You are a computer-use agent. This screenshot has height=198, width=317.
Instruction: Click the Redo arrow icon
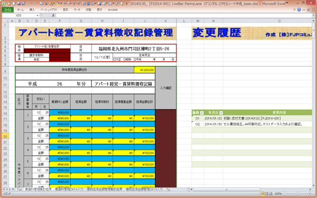34,4
